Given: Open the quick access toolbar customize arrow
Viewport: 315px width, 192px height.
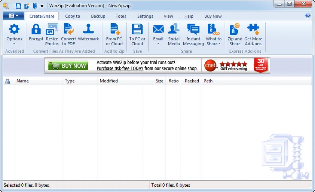Looking at the screenshot, I should tap(42, 6).
